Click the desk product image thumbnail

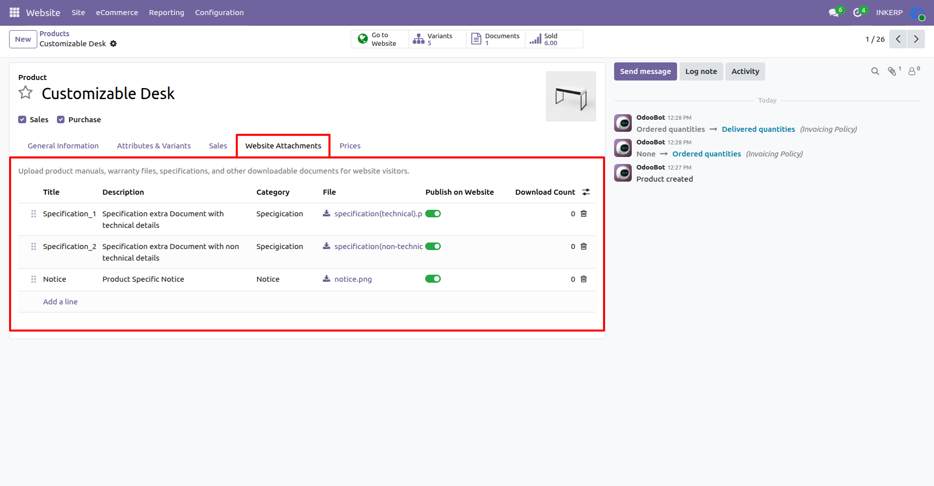tap(571, 96)
